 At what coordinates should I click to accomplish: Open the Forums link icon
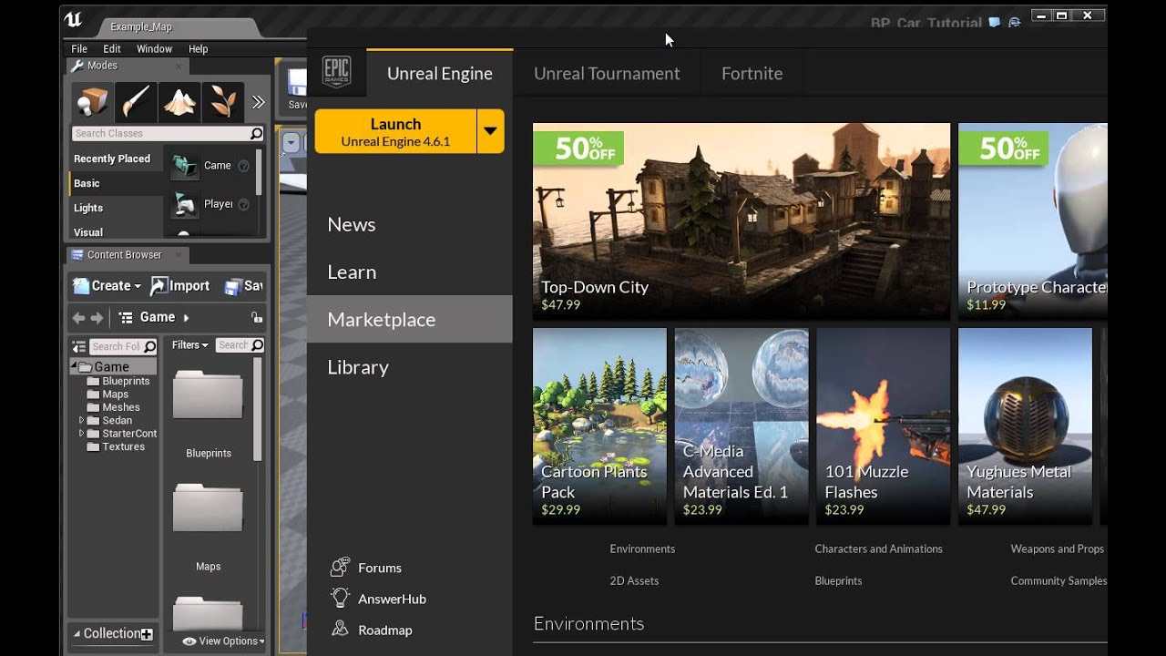341,567
